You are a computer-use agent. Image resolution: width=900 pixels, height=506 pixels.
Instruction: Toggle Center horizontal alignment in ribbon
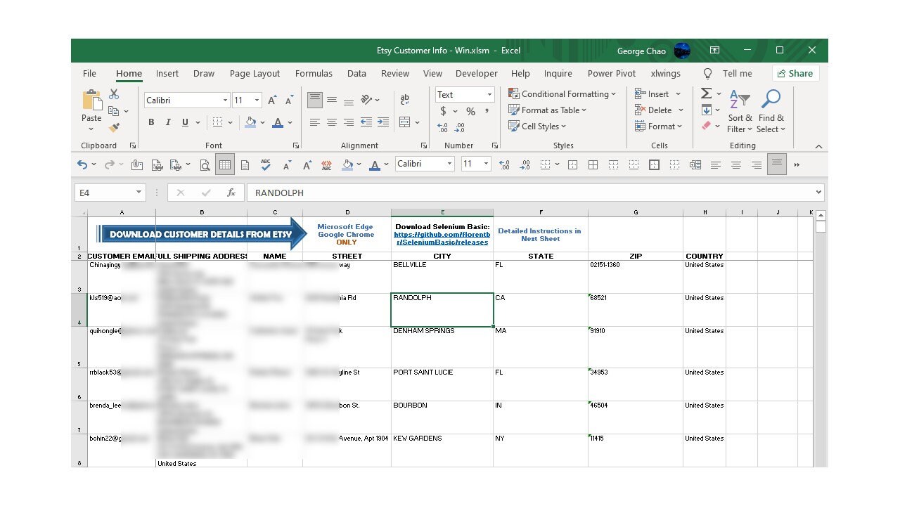pos(332,122)
